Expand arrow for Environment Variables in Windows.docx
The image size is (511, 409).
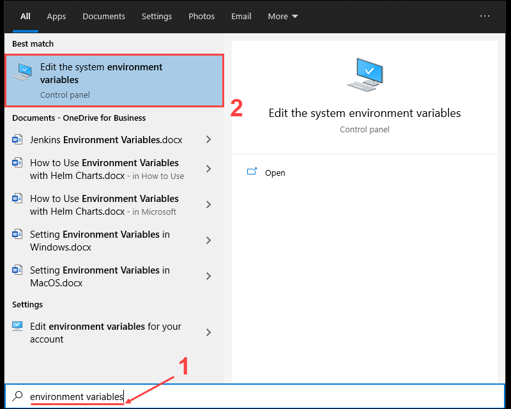(x=209, y=240)
